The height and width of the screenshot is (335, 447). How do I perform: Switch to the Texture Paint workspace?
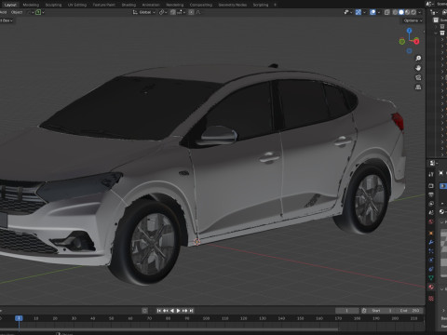(104, 5)
